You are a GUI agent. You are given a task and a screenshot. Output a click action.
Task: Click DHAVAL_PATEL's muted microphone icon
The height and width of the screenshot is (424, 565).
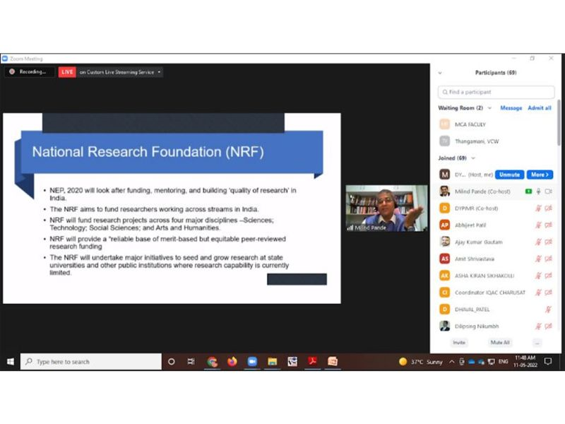pyautogui.click(x=548, y=310)
